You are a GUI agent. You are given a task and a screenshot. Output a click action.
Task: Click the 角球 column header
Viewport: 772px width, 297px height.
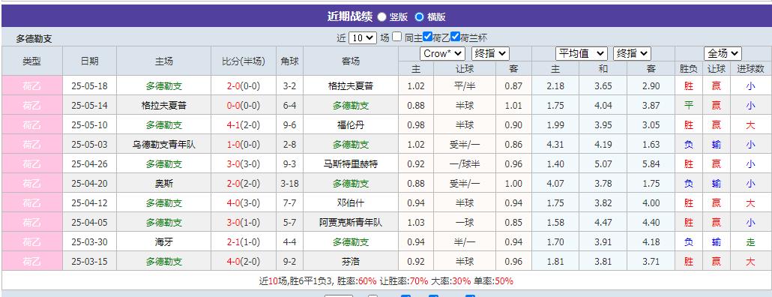[289, 61]
